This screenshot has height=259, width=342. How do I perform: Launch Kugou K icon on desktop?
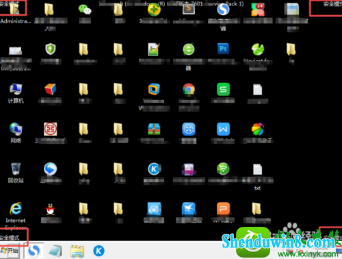(154, 169)
